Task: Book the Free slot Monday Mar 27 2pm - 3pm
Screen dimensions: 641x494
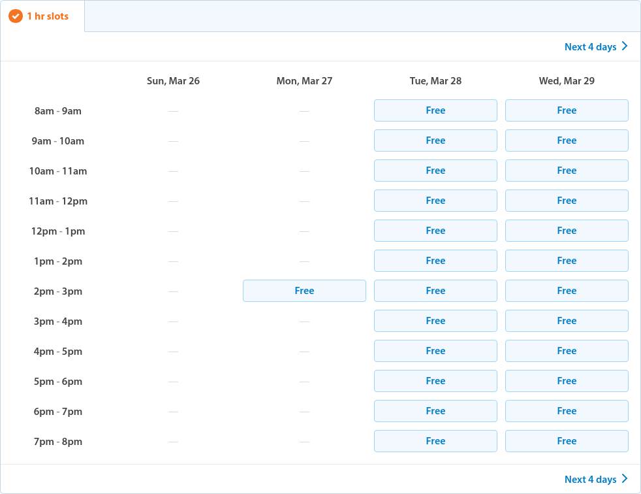Action: click(x=304, y=291)
